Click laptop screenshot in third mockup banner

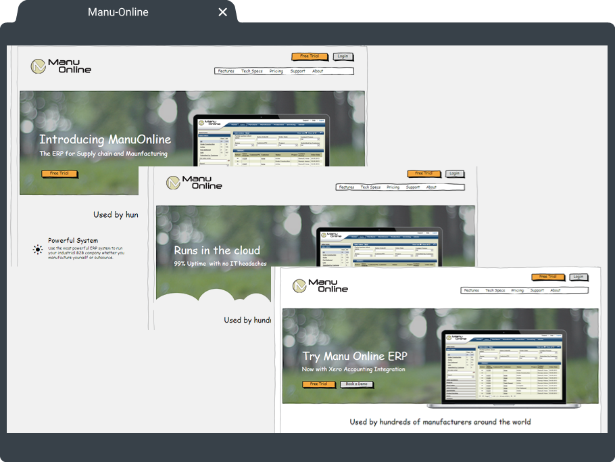(x=504, y=369)
